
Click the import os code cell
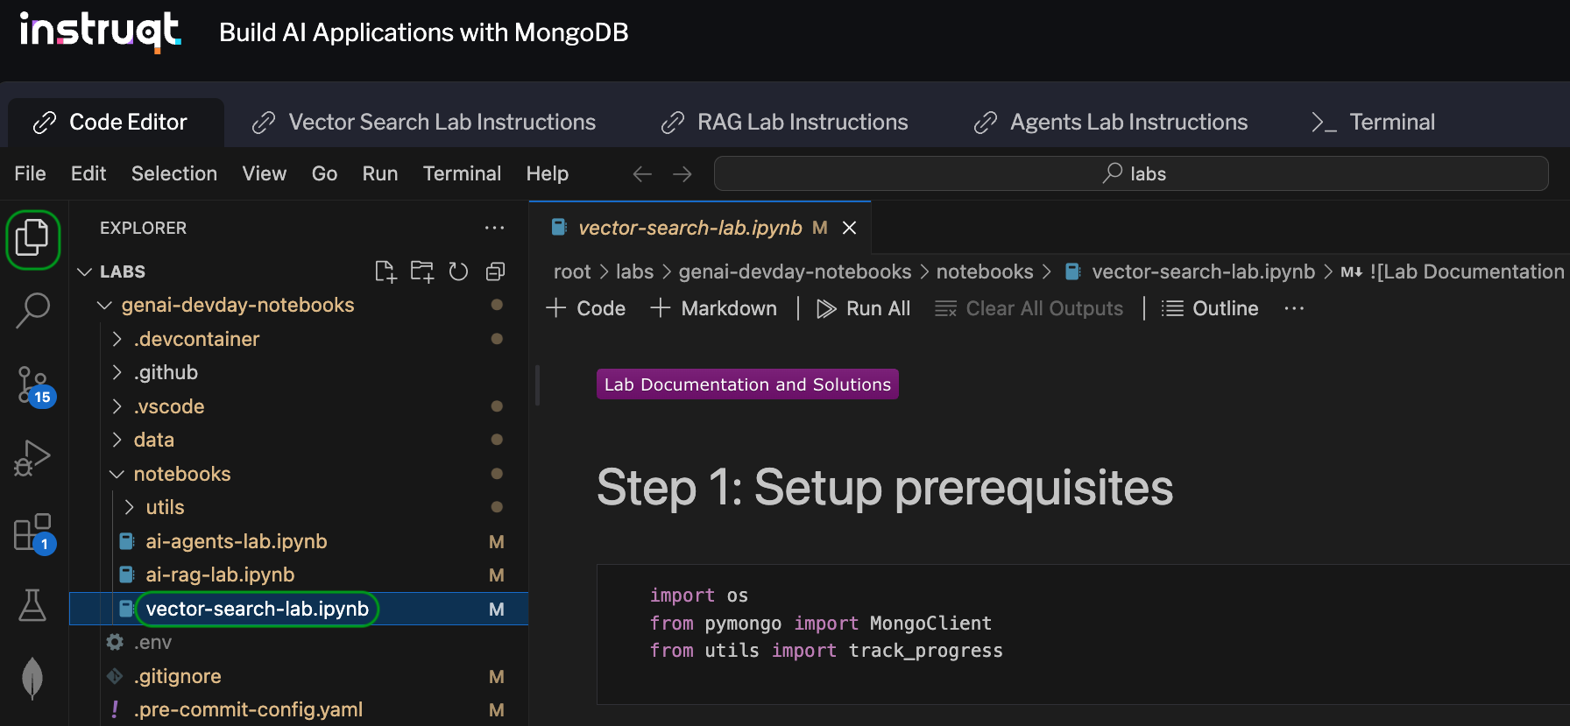pos(1083,634)
